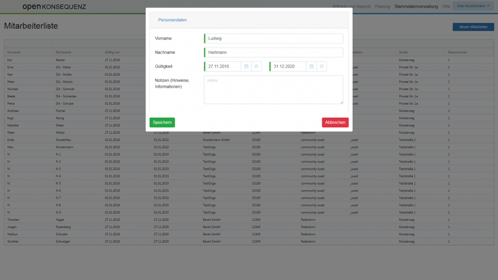Viewport: 498px width, 280px height.
Task: Open the Stammdatenverwaltung menu
Action: coord(416,7)
